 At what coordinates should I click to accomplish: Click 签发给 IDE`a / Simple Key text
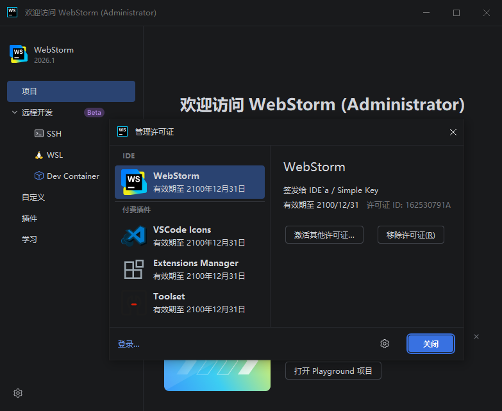click(x=331, y=190)
